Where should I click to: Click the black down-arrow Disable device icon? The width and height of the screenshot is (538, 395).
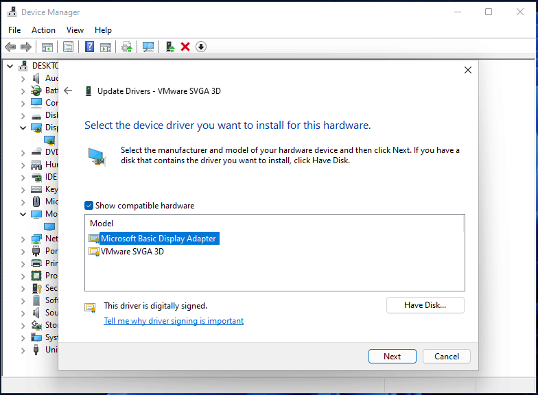click(201, 47)
